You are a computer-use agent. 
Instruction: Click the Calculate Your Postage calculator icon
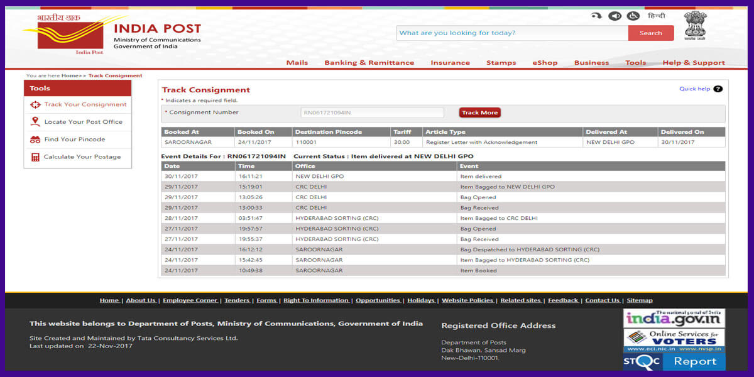pyautogui.click(x=35, y=157)
